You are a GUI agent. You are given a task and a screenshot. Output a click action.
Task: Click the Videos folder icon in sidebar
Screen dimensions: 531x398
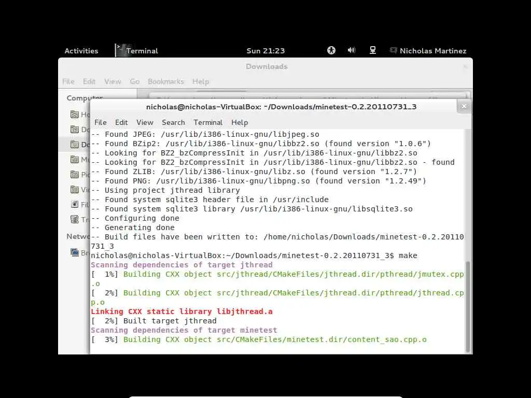point(75,190)
